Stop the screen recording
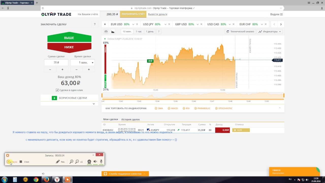The height and width of the screenshot is (183, 325). [x=24, y=162]
